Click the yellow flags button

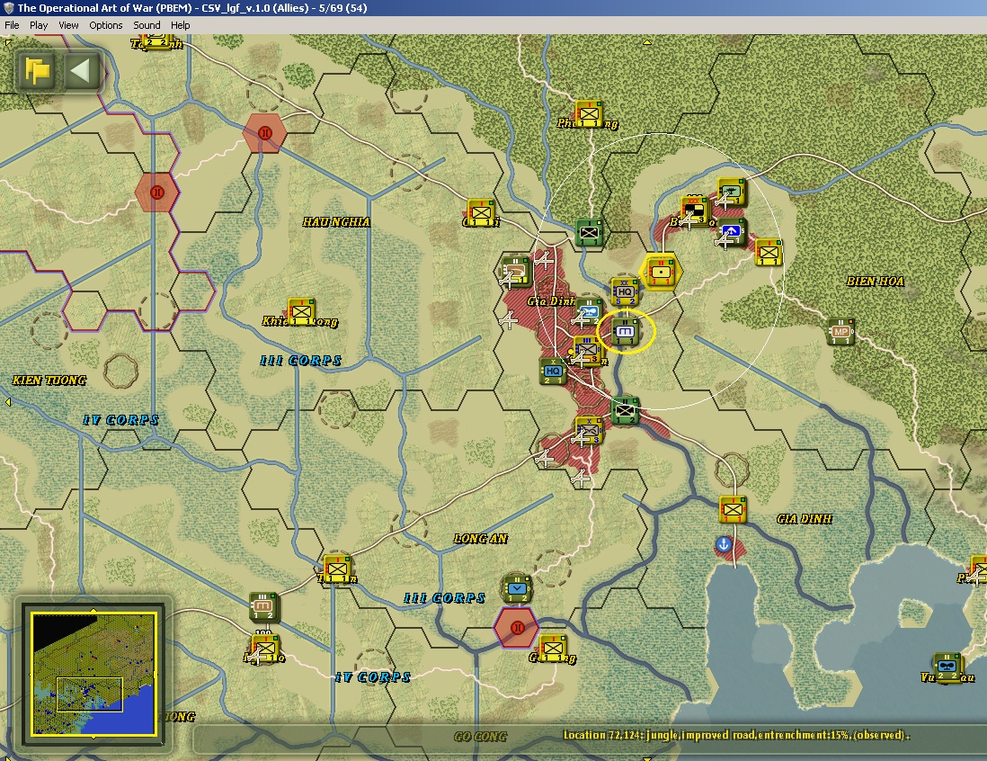tap(37, 70)
